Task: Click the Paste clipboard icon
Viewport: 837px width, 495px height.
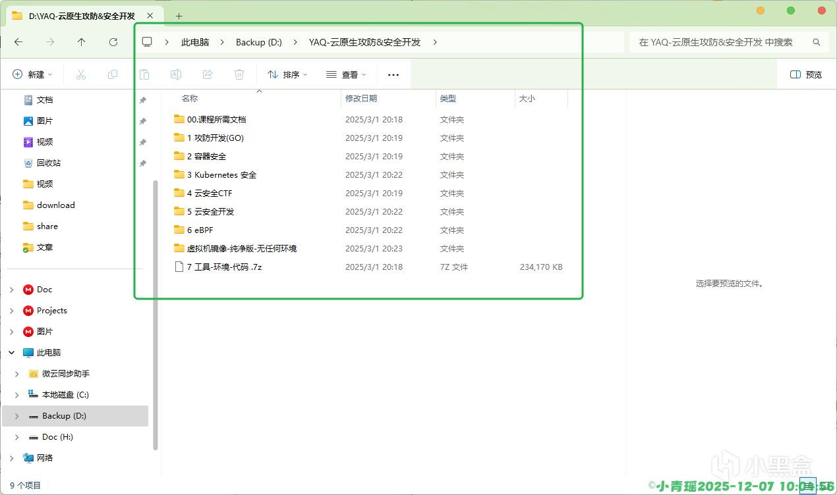Action: 144,74
